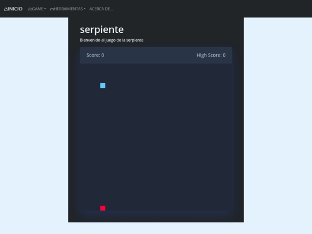Click the 'Score: 0' label

click(x=95, y=55)
